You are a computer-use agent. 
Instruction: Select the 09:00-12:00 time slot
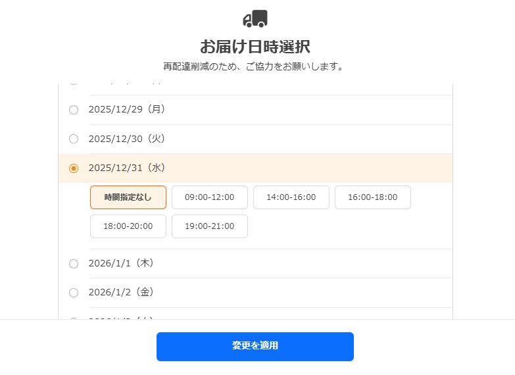pyautogui.click(x=210, y=197)
